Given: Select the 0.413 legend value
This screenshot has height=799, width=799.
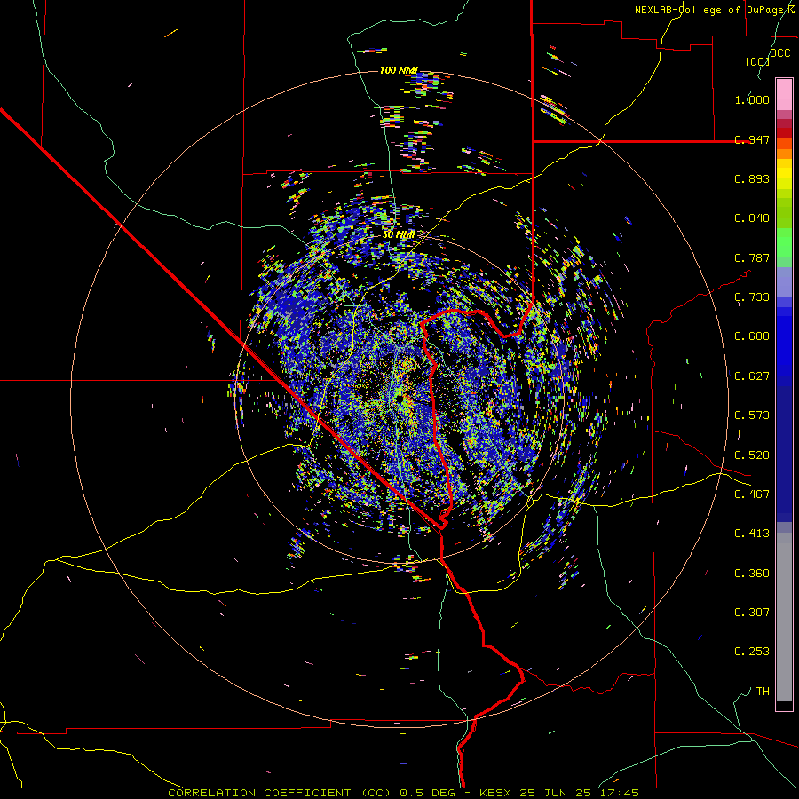Looking at the screenshot, I should coord(752,534).
